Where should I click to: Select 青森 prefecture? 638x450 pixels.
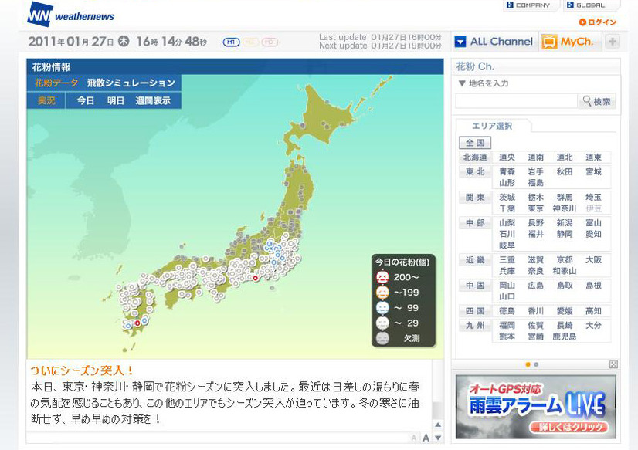tap(507, 172)
